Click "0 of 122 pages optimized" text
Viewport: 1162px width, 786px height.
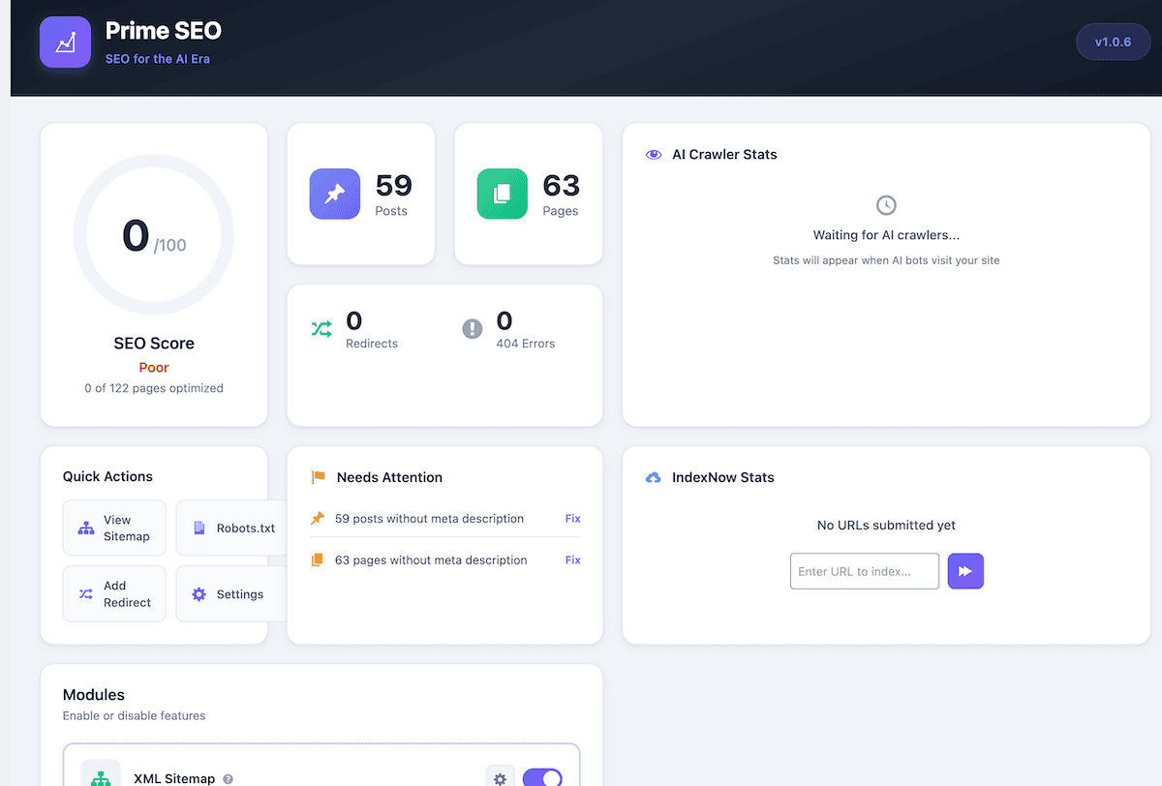pyautogui.click(x=154, y=388)
